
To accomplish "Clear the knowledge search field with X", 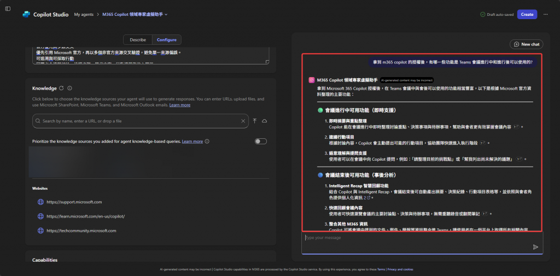I will click(243, 121).
